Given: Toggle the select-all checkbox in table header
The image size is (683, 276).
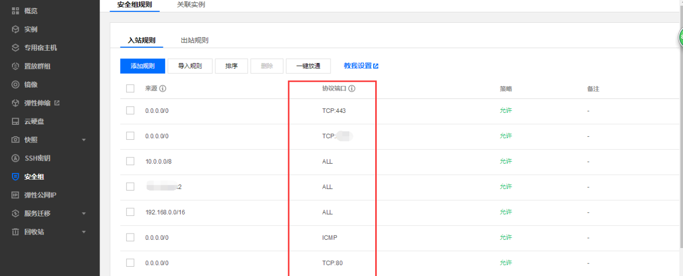Looking at the screenshot, I should click(x=130, y=89).
